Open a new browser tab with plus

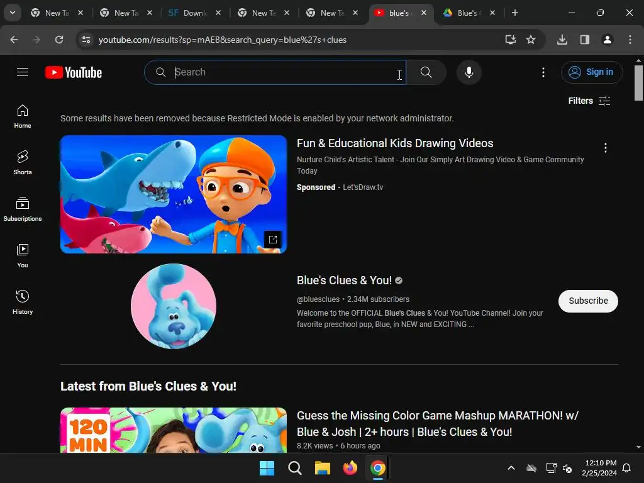(514, 13)
